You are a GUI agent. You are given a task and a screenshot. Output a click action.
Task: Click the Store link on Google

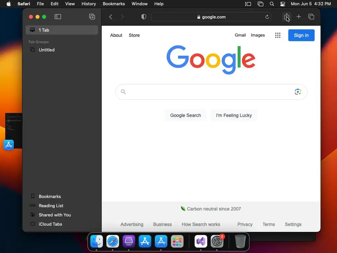(x=134, y=35)
